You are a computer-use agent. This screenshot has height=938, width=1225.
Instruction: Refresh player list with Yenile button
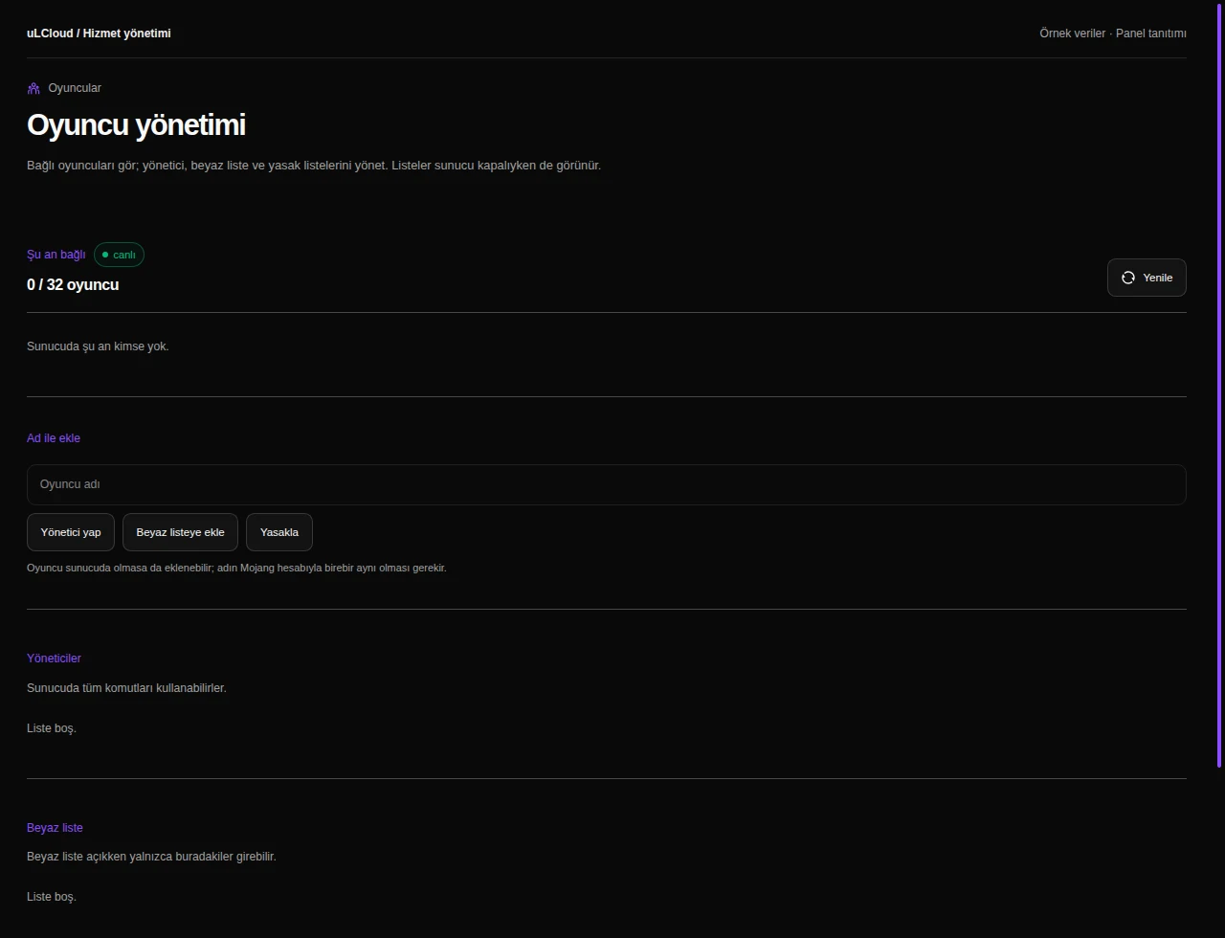point(1147,278)
